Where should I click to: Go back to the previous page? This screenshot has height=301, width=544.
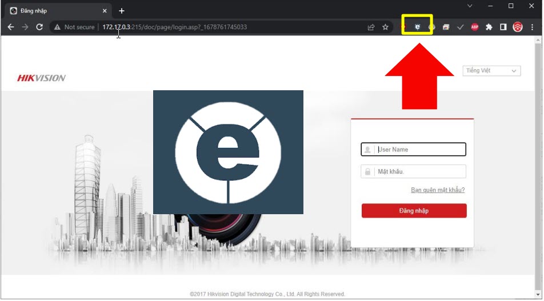coord(11,27)
